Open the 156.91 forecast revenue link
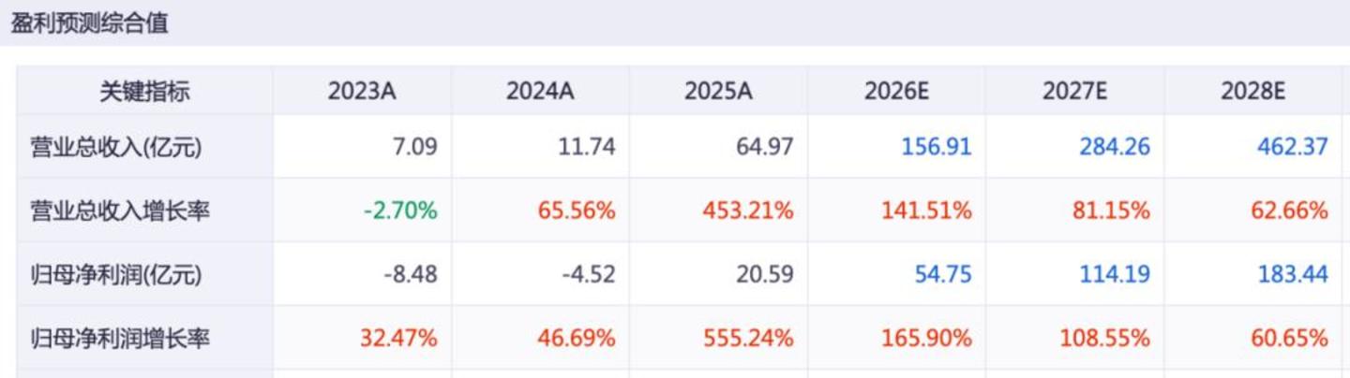The height and width of the screenshot is (378, 1350). tap(937, 147)
